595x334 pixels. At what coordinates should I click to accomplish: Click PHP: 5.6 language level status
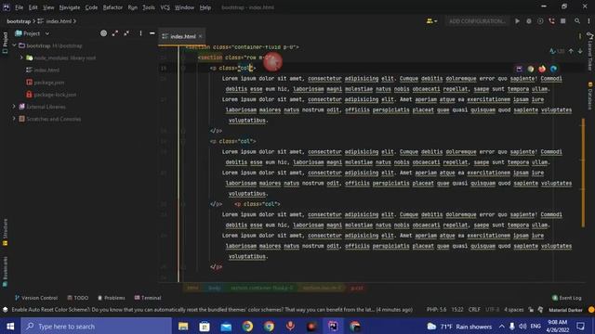pyautogui.click(x=436, y=309)
